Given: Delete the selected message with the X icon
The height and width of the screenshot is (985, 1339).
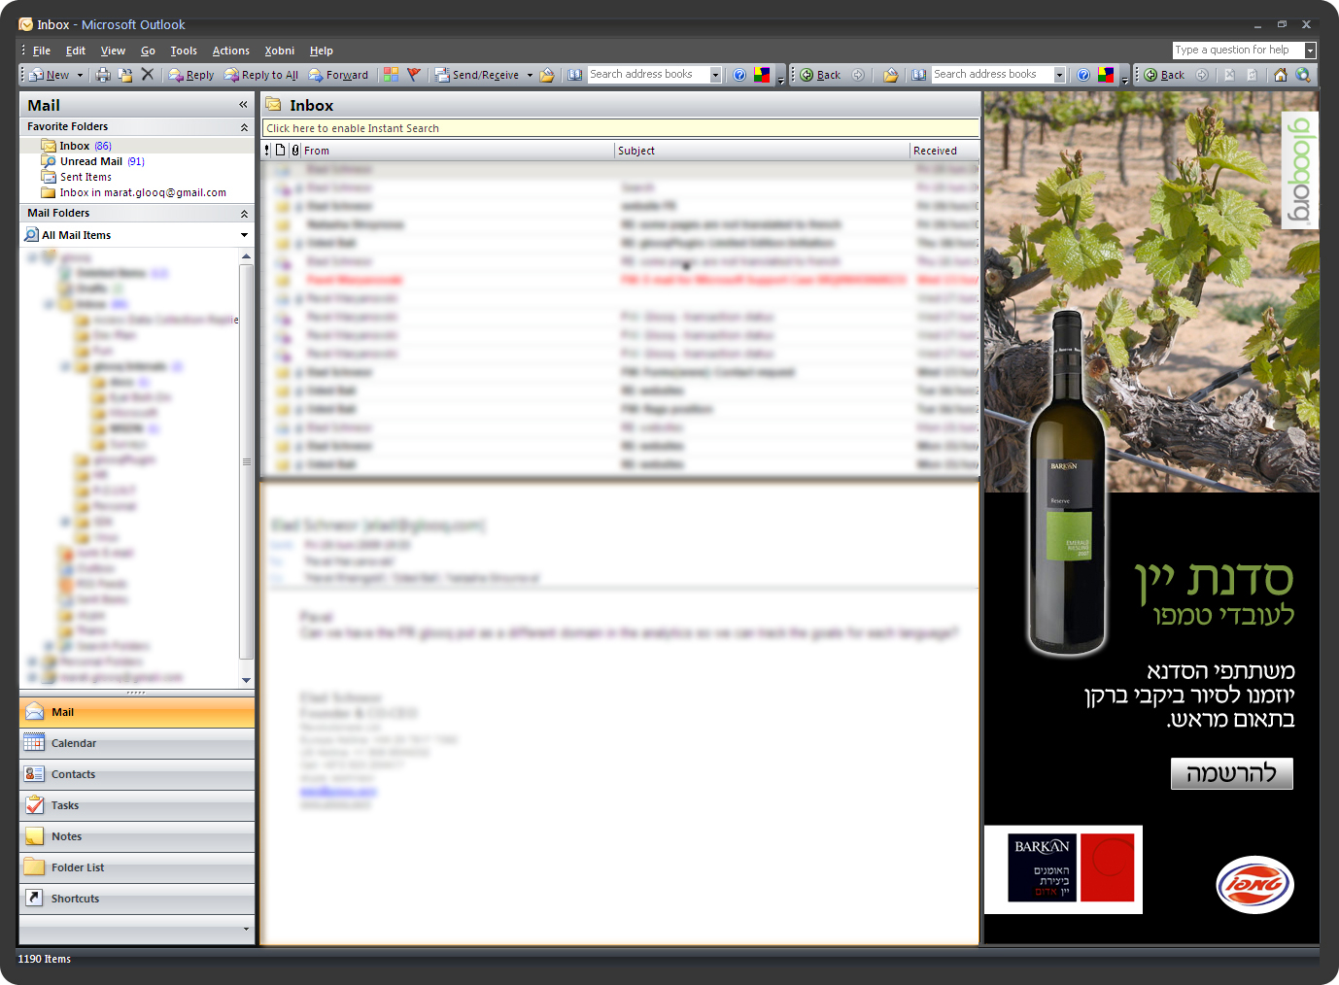Looking at the screenshot, I should [148, 75].
